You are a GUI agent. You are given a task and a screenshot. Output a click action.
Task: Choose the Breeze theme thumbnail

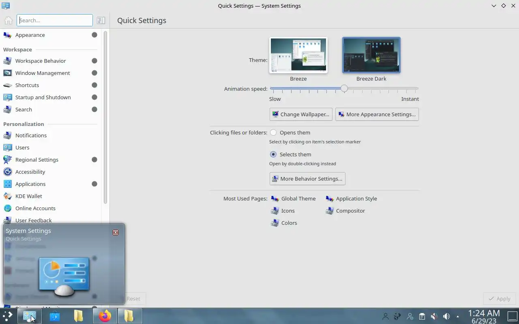298,55
